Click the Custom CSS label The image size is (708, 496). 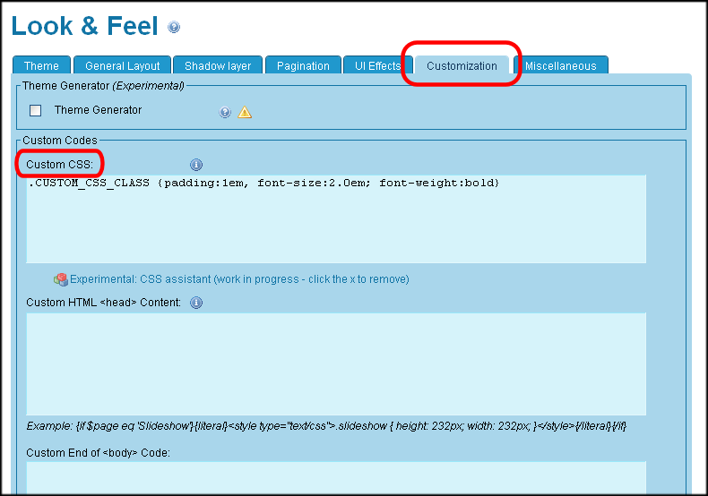59,165
